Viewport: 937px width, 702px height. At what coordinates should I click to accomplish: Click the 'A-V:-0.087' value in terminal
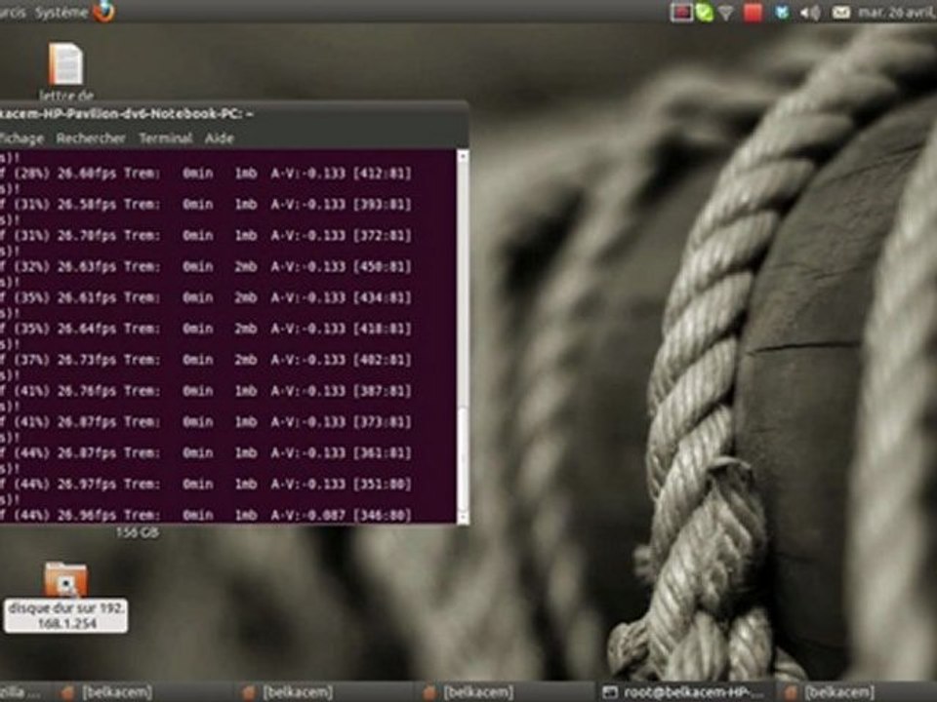coord(307,515)
